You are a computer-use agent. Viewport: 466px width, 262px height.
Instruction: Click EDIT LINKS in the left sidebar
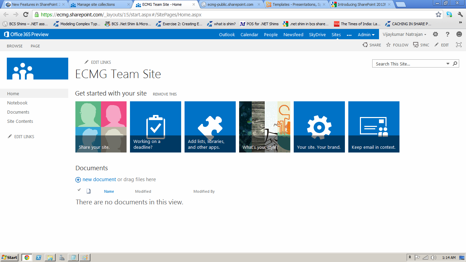21,136
